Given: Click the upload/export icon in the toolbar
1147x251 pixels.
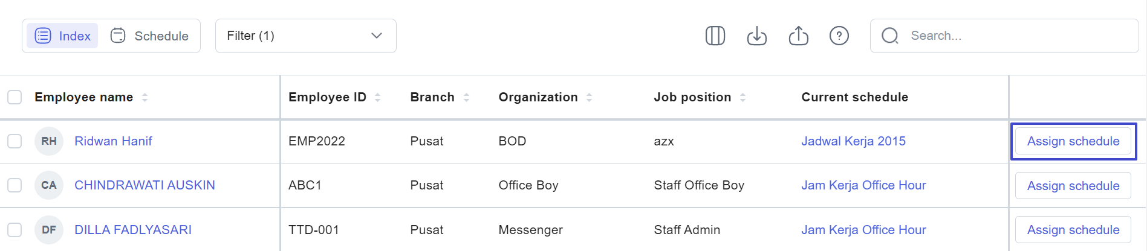Looking at the screenshot, I should (x=798, y=36).
